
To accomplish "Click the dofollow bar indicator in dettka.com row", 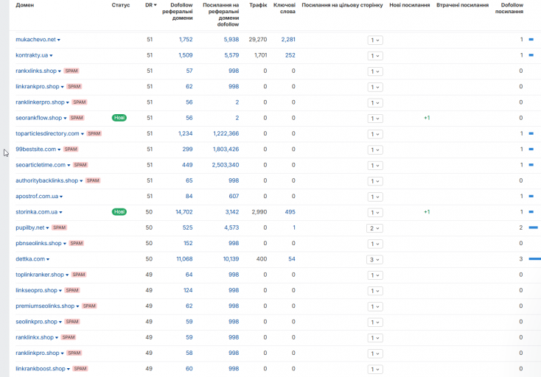I will click(x=535, y=258).
